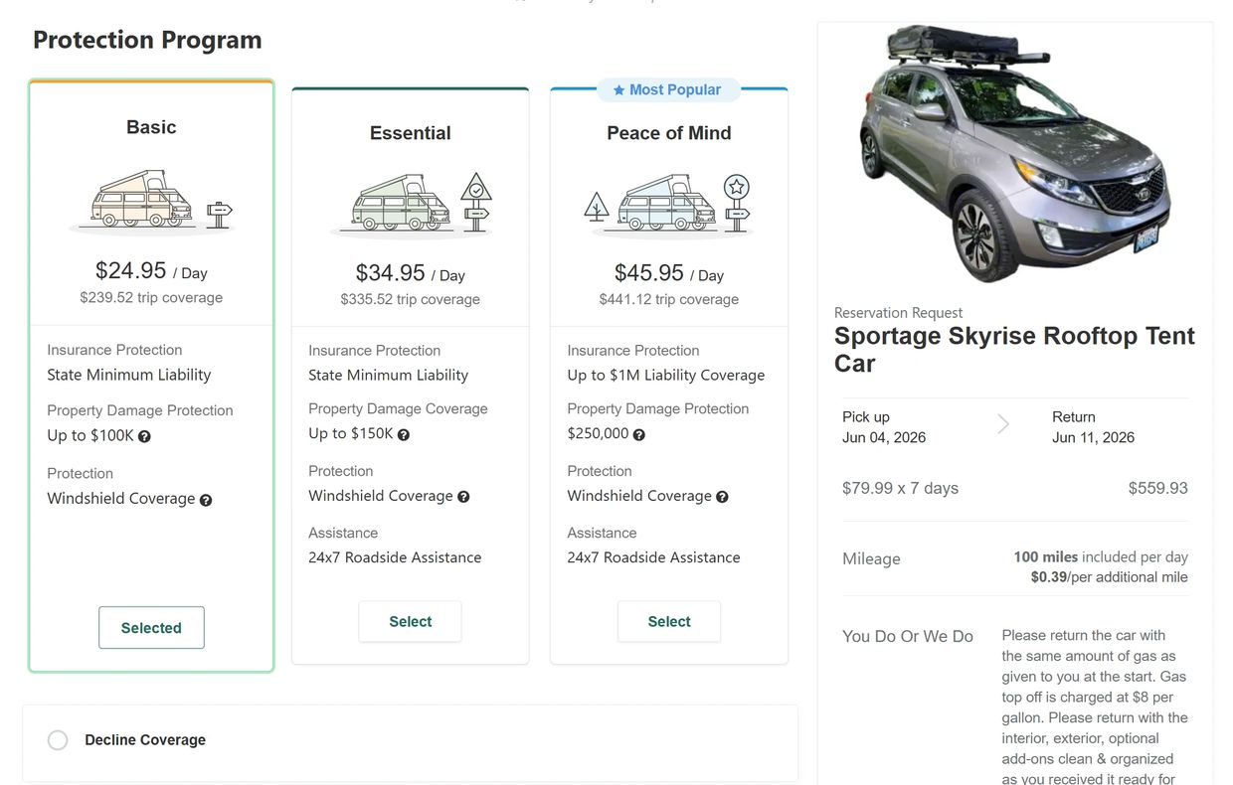Select the Essential protection plan

[410, 621]
